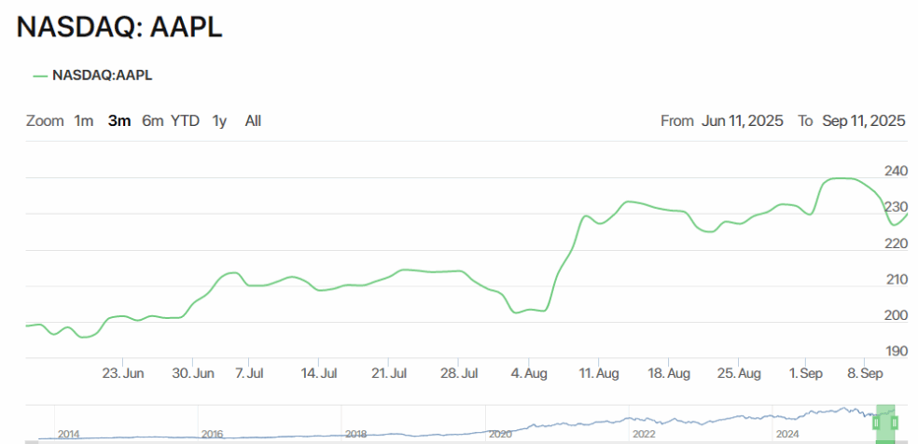Grab the left navigator range handle

pyautogui.click(x=876, y=423)
